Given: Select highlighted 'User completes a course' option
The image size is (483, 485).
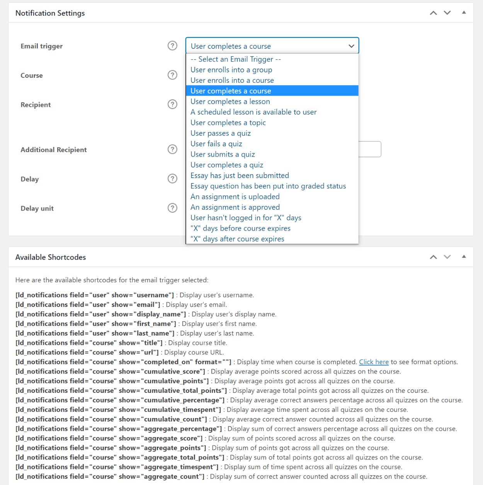Looking at the screenshot, I should point(272,91).
